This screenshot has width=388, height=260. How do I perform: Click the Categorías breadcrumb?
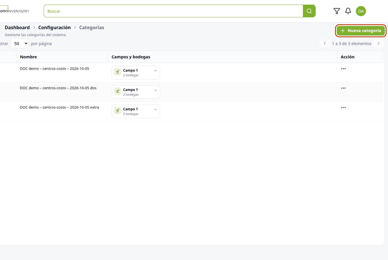(92, 27)
